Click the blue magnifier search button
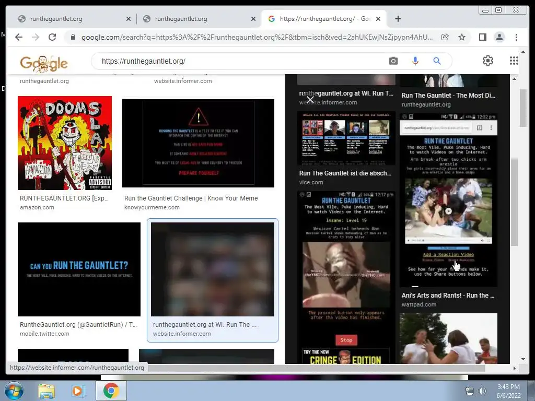The height and width of the screenshot is (401, 535). [437, 61]
